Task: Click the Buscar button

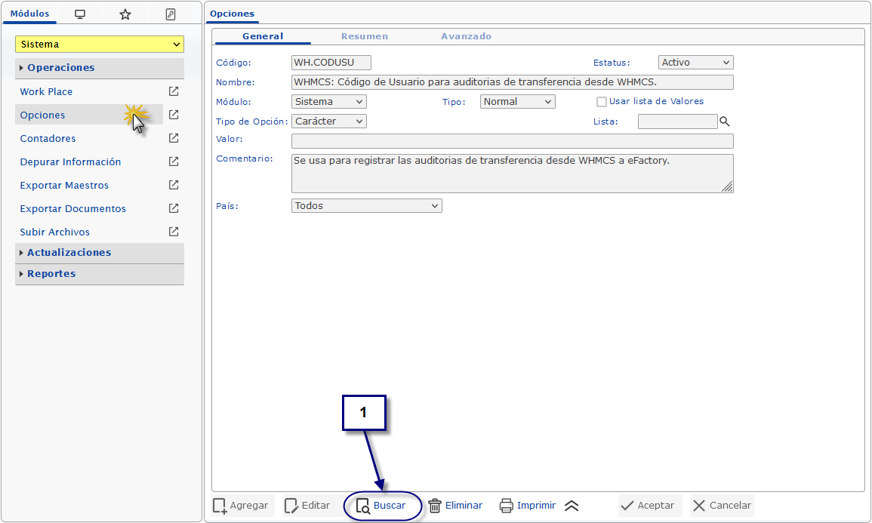Action: (382, 506)
